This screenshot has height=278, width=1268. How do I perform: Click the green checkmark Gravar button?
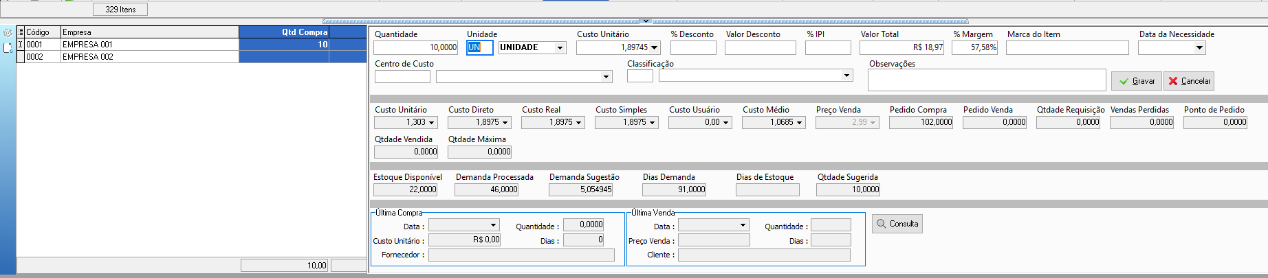tap(1137, 81)
